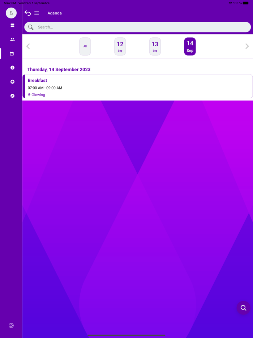Image resolution: width=253 pixels, height=338 pixels.
Task: Show previous dates with left chevron
Action: pyautogui.click(x=28, y=46)
